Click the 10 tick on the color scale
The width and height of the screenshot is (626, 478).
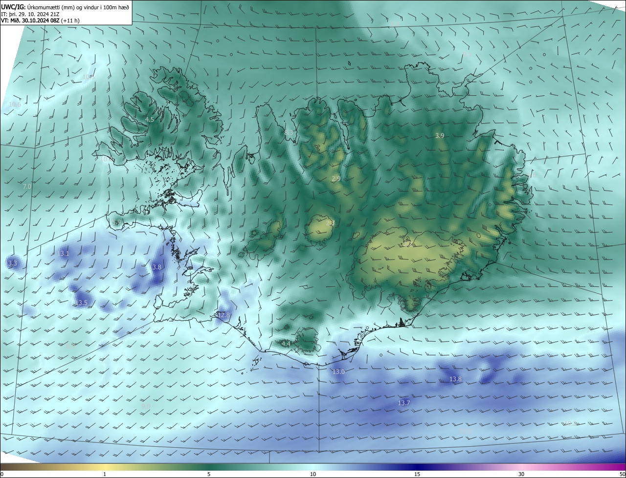(x=313, y=474)
